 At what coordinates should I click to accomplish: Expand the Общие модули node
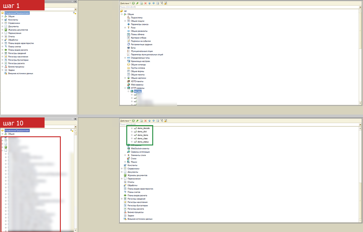pos(125,21)
